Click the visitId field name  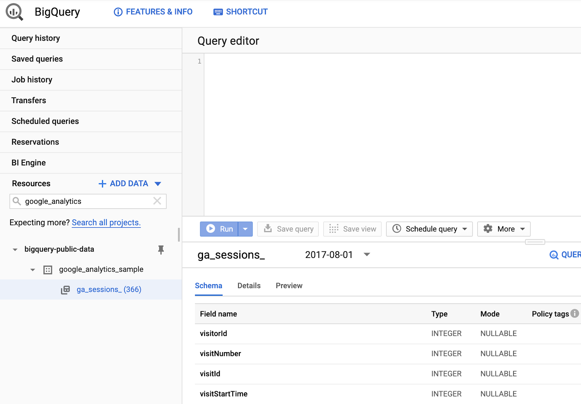click(x=210, y=373)
